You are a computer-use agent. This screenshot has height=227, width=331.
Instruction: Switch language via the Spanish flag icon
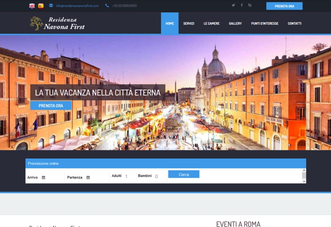(x=41, y=6)
